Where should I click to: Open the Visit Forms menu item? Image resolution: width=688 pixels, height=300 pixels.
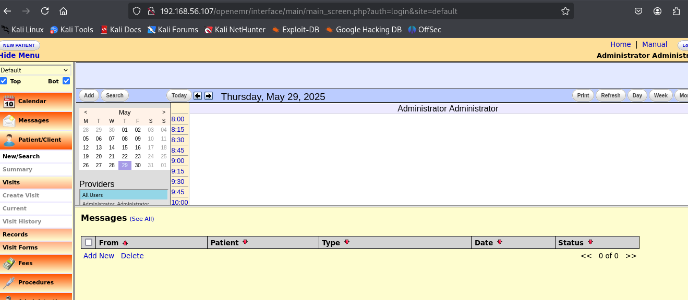[20, 247]
